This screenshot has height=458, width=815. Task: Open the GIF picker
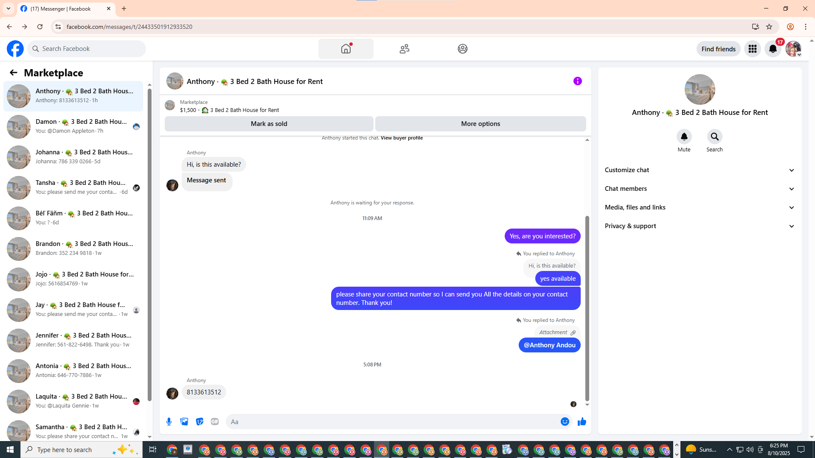[215, 422]
